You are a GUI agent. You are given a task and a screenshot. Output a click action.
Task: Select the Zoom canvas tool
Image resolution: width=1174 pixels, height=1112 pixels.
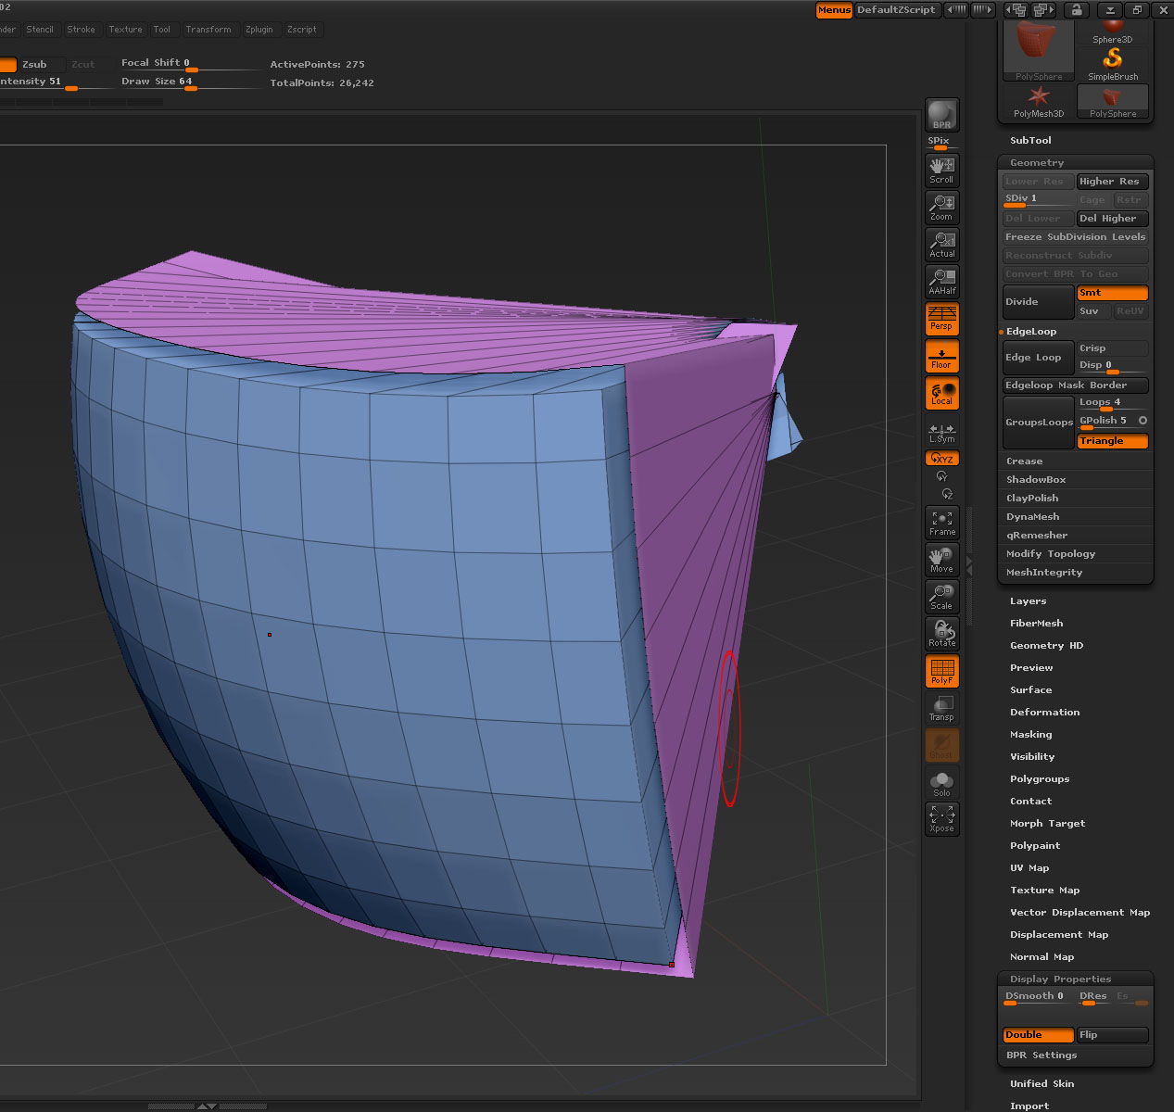[941, 208]
